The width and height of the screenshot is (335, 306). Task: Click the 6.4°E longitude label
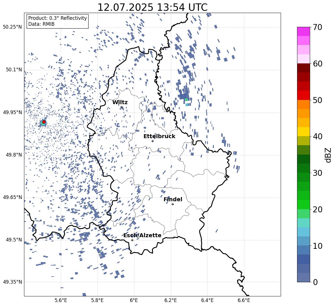[x=207, y=300]
